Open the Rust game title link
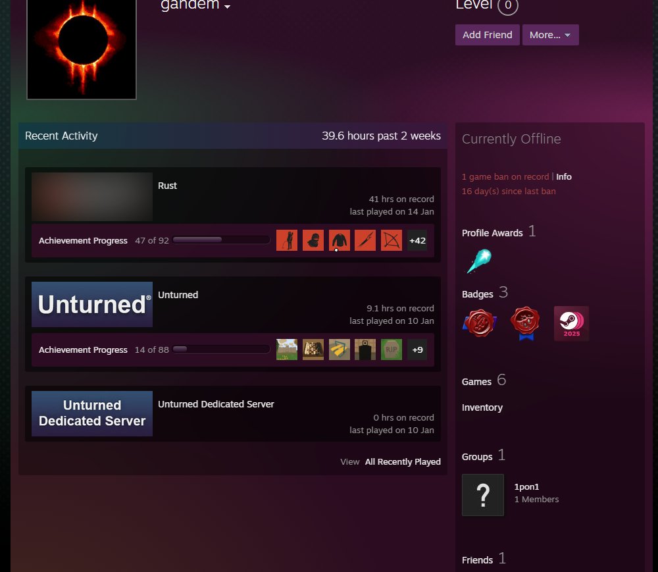Image resolution: width=658 pixels, height=572 pixels. (167, 186)
